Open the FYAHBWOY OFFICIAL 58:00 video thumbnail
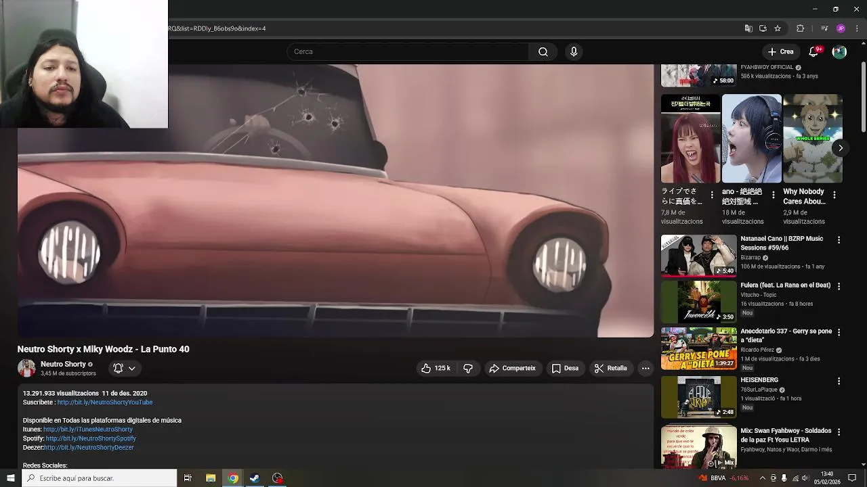The image size is (867, 487). pyautogui.click(x=698, y=75)
